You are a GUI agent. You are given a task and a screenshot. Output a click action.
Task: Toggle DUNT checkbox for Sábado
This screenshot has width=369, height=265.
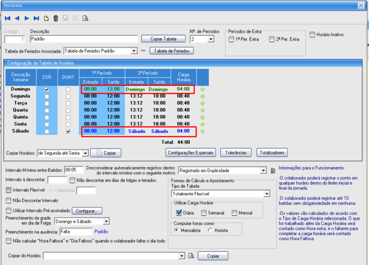point(68,131)
